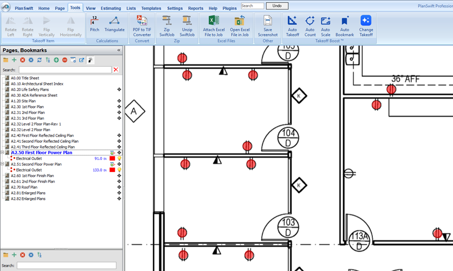
Task: Open the Templates ribbon tab
Action: tap(151, 8)
